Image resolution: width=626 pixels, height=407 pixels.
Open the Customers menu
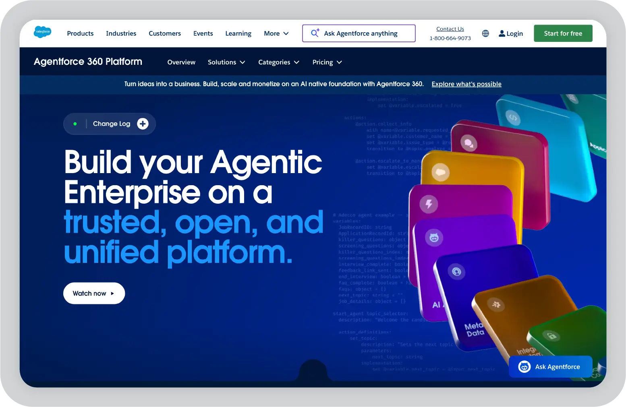point(165,33)
